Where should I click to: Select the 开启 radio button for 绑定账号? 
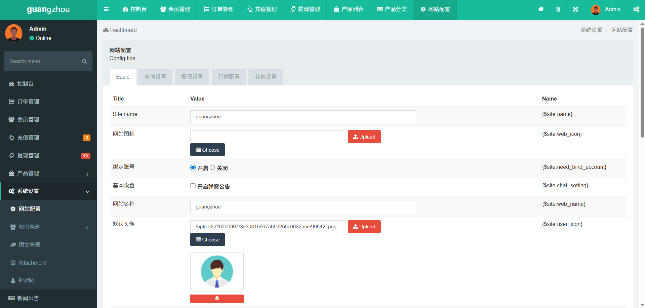pyautogui.click(x=193, y=168)
